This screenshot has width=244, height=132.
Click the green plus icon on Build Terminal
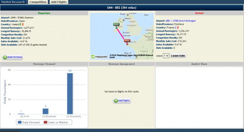tap(5, 57)
